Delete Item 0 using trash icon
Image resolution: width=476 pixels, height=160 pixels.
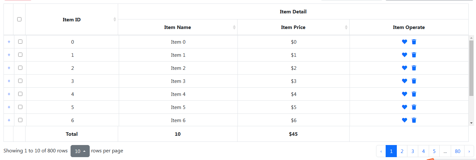click(x=414, y=42)
